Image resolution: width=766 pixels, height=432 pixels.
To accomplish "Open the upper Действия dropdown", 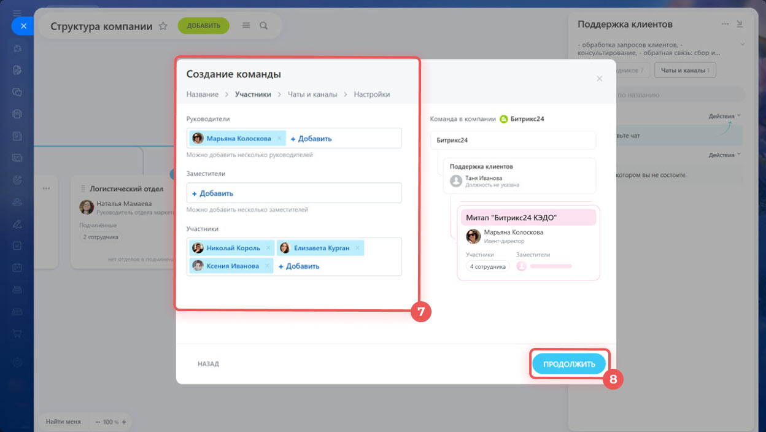I will [725, 116].
